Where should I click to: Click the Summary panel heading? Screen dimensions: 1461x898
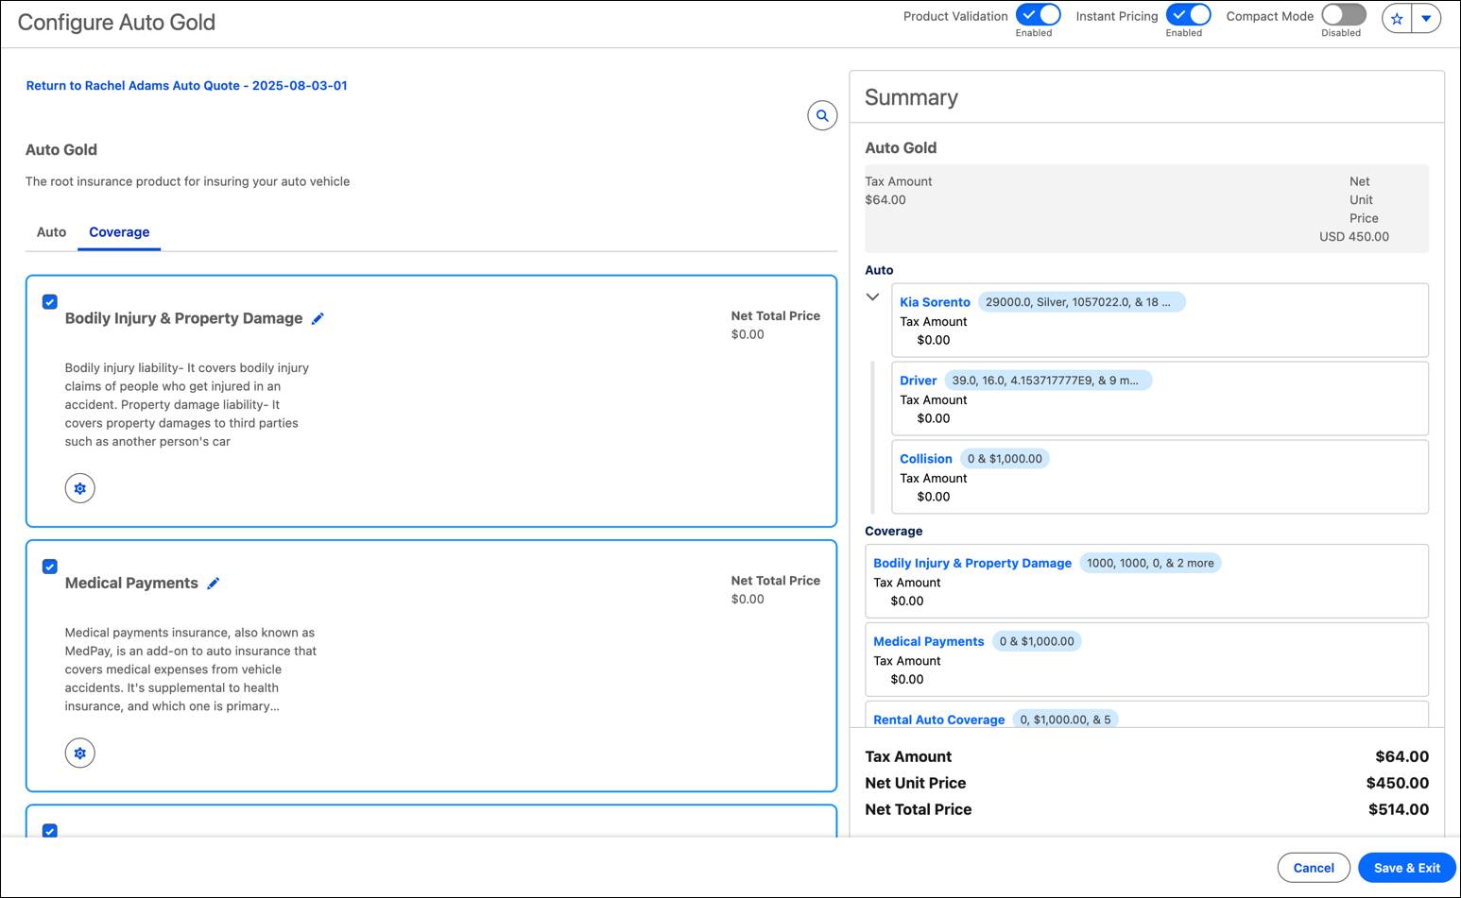tap(911, 97)
